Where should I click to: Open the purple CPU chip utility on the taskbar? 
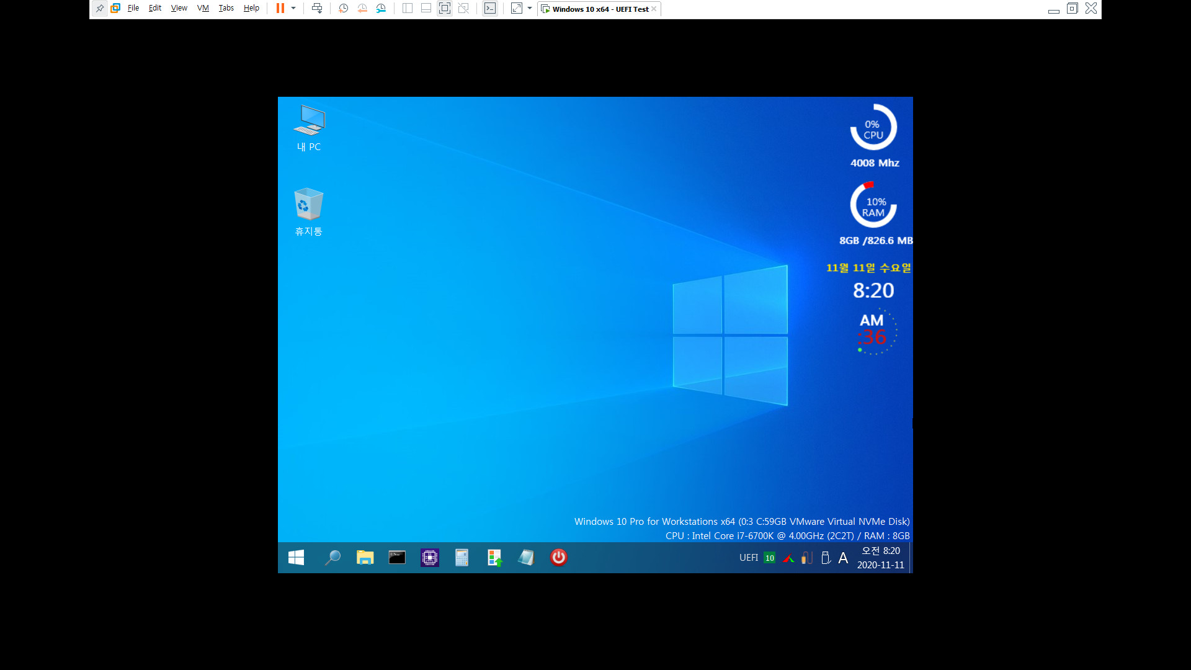430,558
